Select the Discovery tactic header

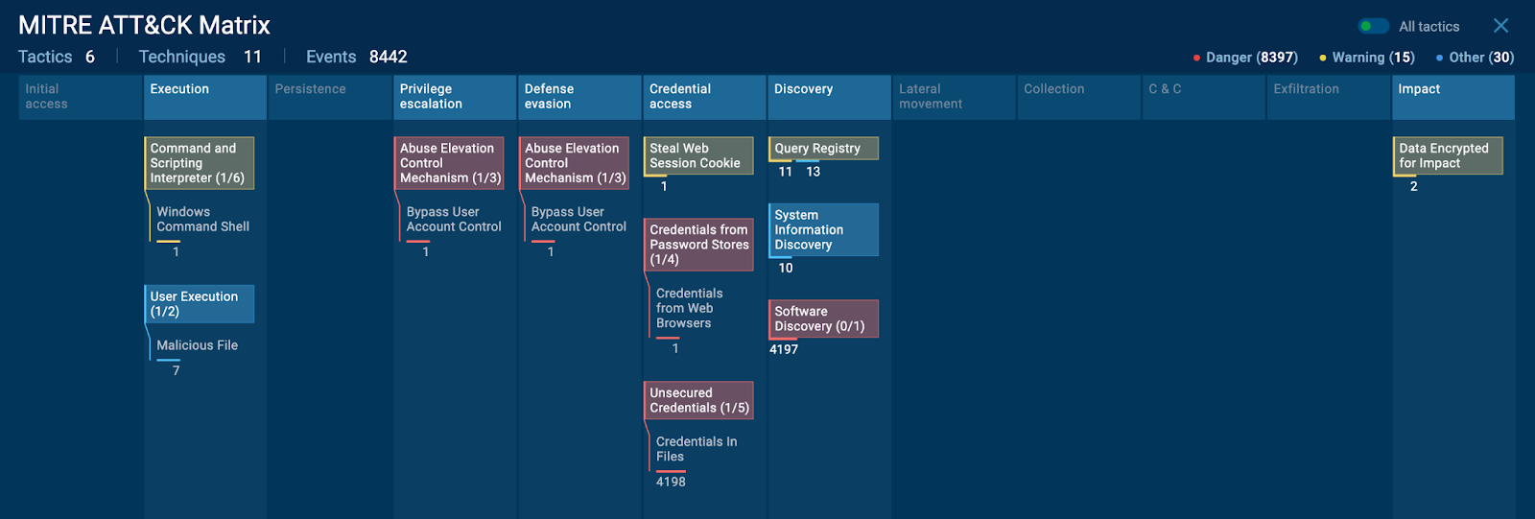[x=829, y=97]
